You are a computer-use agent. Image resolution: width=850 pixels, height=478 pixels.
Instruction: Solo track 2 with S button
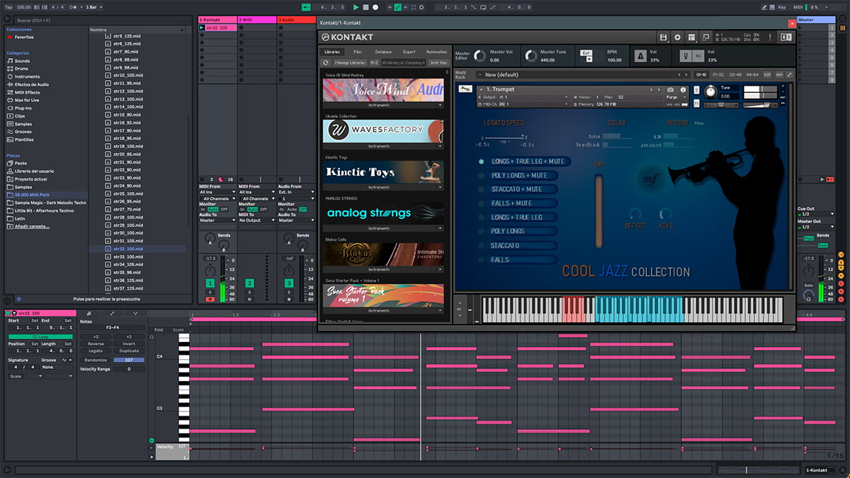coord(249,292)
